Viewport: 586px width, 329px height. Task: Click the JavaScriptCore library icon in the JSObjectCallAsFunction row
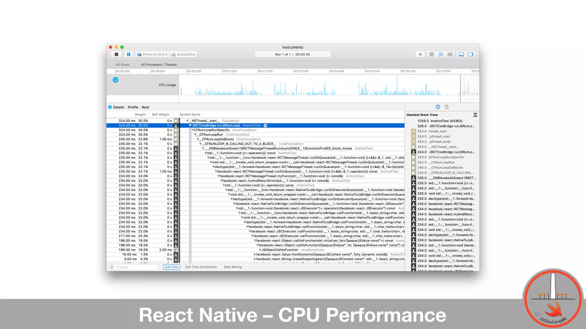[x=176, y=250]
